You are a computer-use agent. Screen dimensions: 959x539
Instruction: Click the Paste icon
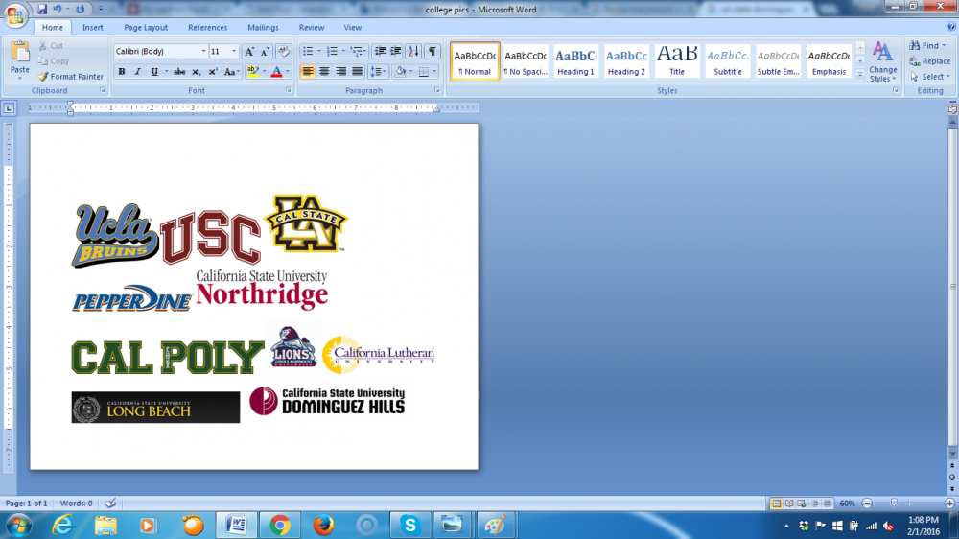click(19, 53)
